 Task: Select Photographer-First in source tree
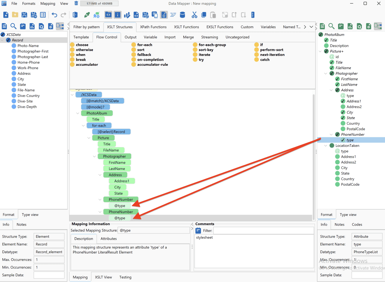click(33, 51)
